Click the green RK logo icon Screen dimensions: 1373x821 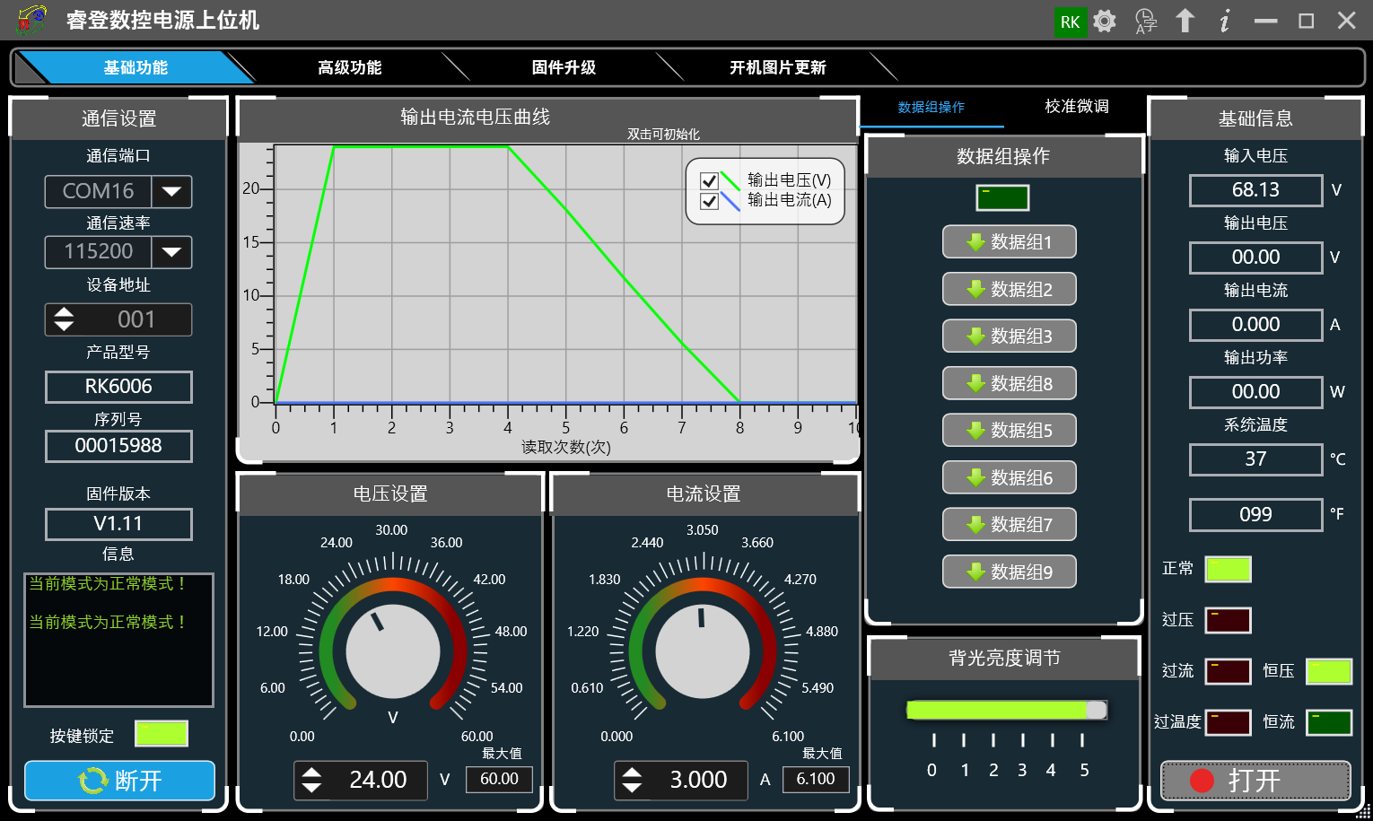1071,22
